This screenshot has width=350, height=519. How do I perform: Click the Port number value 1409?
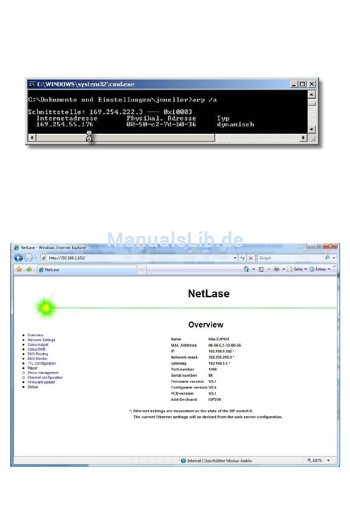pyautogui.click(x=213, y=369)
